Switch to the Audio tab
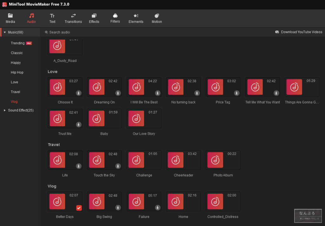Image resolution: width=325 pixels, height=226 pixels. coord(31,18)
